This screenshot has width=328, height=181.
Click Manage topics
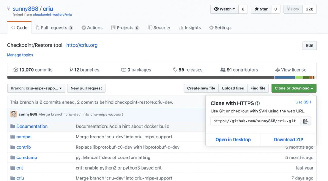tap(20, 55)
